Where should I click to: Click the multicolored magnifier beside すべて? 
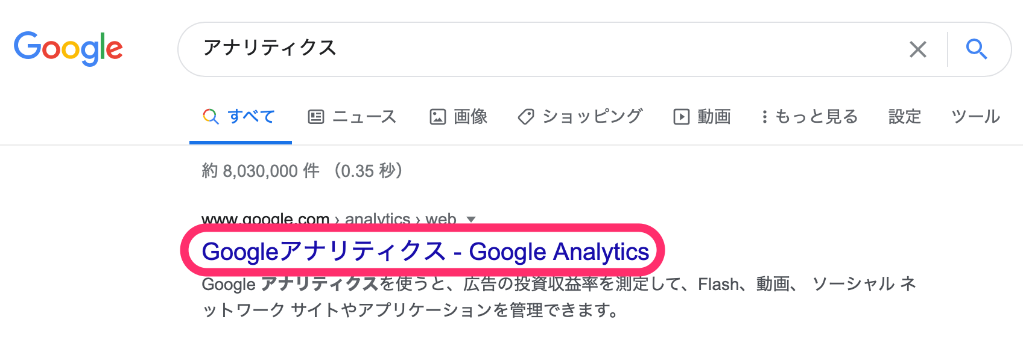[x=211, y=116]
